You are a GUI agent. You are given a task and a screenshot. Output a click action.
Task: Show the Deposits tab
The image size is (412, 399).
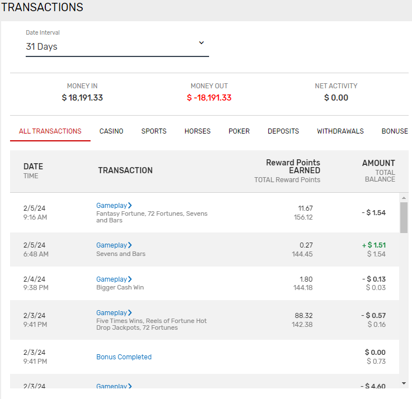click(283, 131)
